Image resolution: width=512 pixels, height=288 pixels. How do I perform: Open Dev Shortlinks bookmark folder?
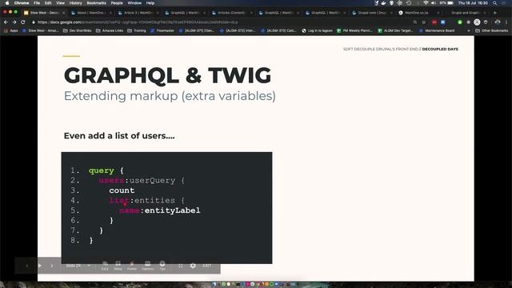click(77, 30)
